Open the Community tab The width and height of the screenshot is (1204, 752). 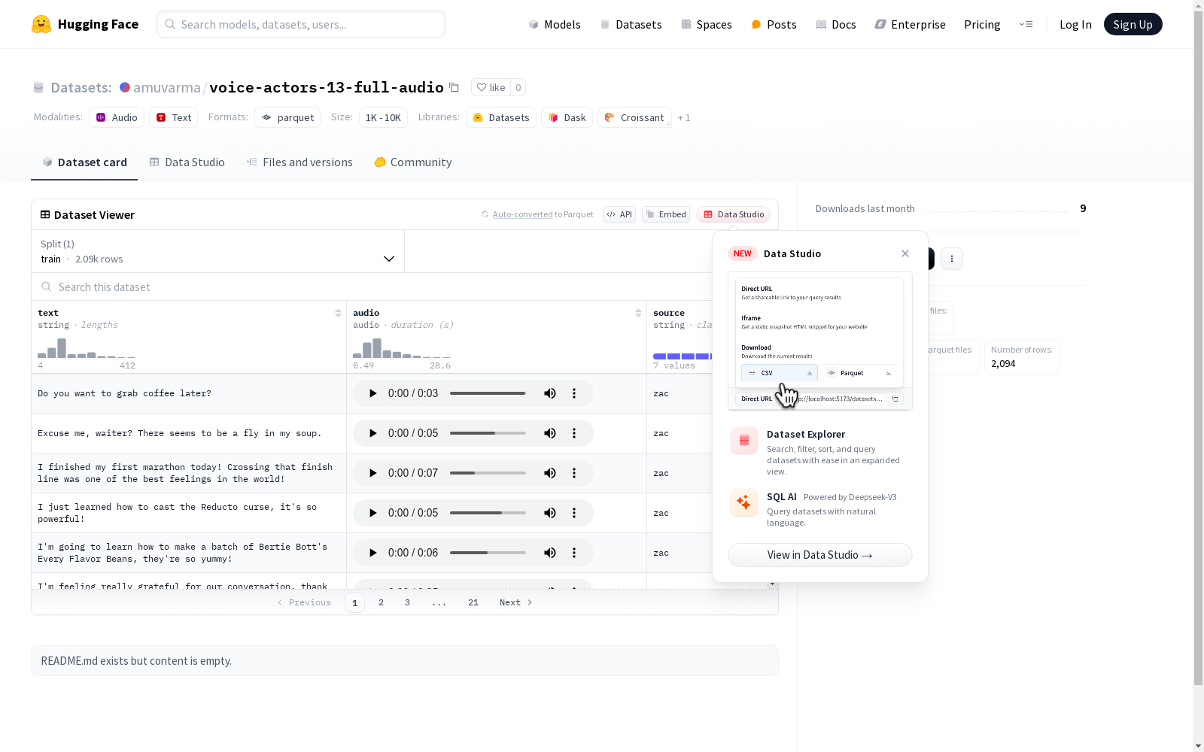tap(413, 162)
